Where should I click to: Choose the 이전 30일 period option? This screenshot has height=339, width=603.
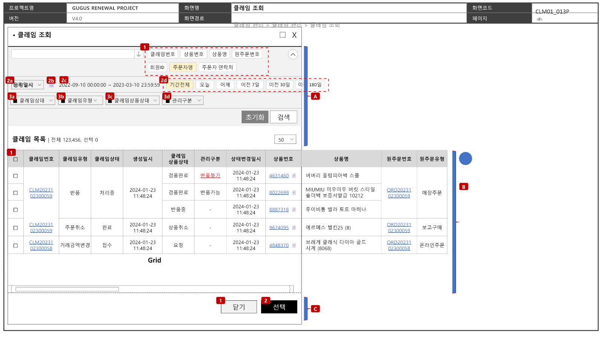tap(280, 85)
